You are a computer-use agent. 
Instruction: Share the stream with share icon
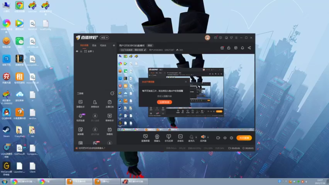[249, 48]
